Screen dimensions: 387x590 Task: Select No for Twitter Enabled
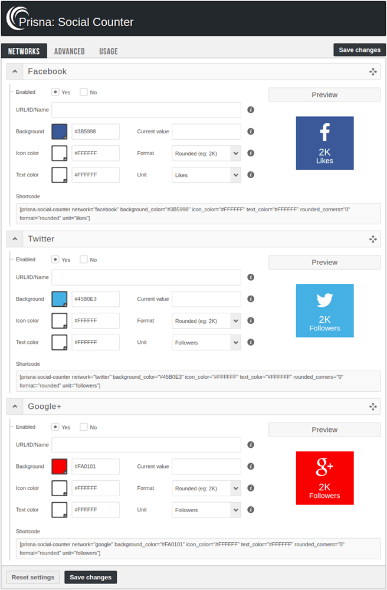[x=84, y=259]
